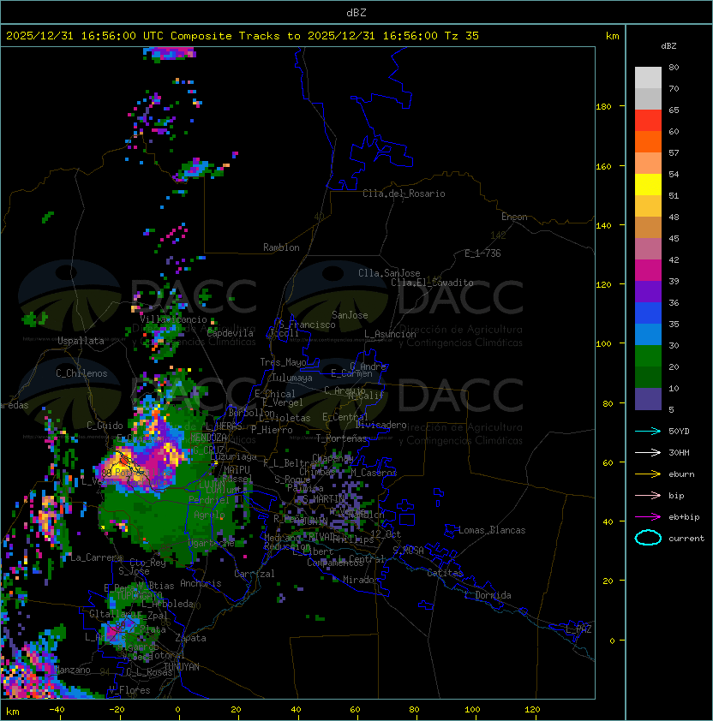Click the 'Clla.del_Rosario' map label

pyautogui.click(x=404, y=194)
